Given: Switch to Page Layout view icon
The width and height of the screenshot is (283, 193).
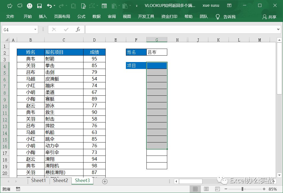Looking at the screenshot, I should 206,189.
